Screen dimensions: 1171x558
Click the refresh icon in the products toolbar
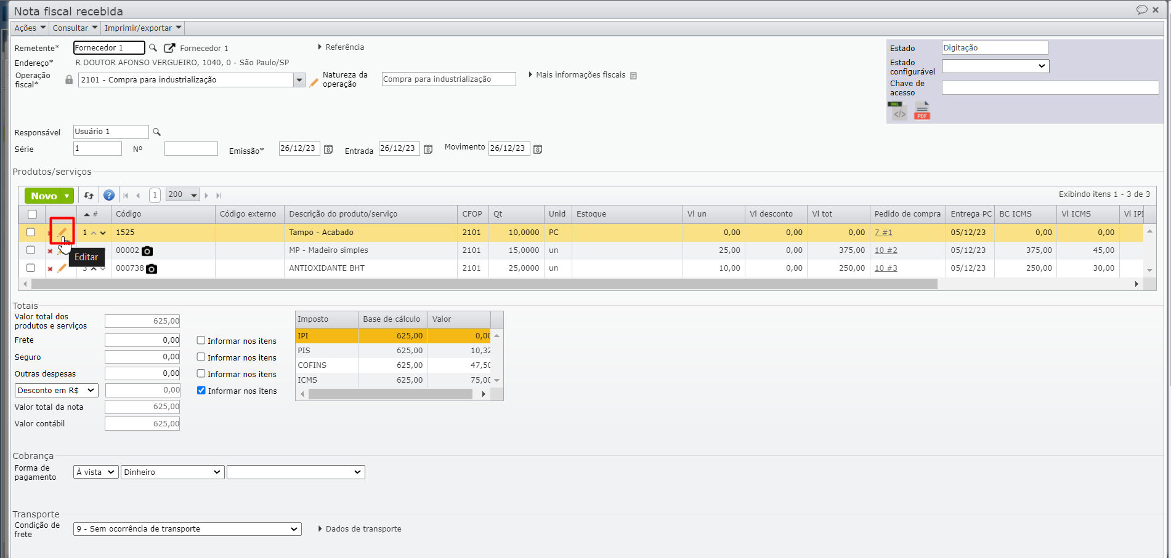(89, 196)
